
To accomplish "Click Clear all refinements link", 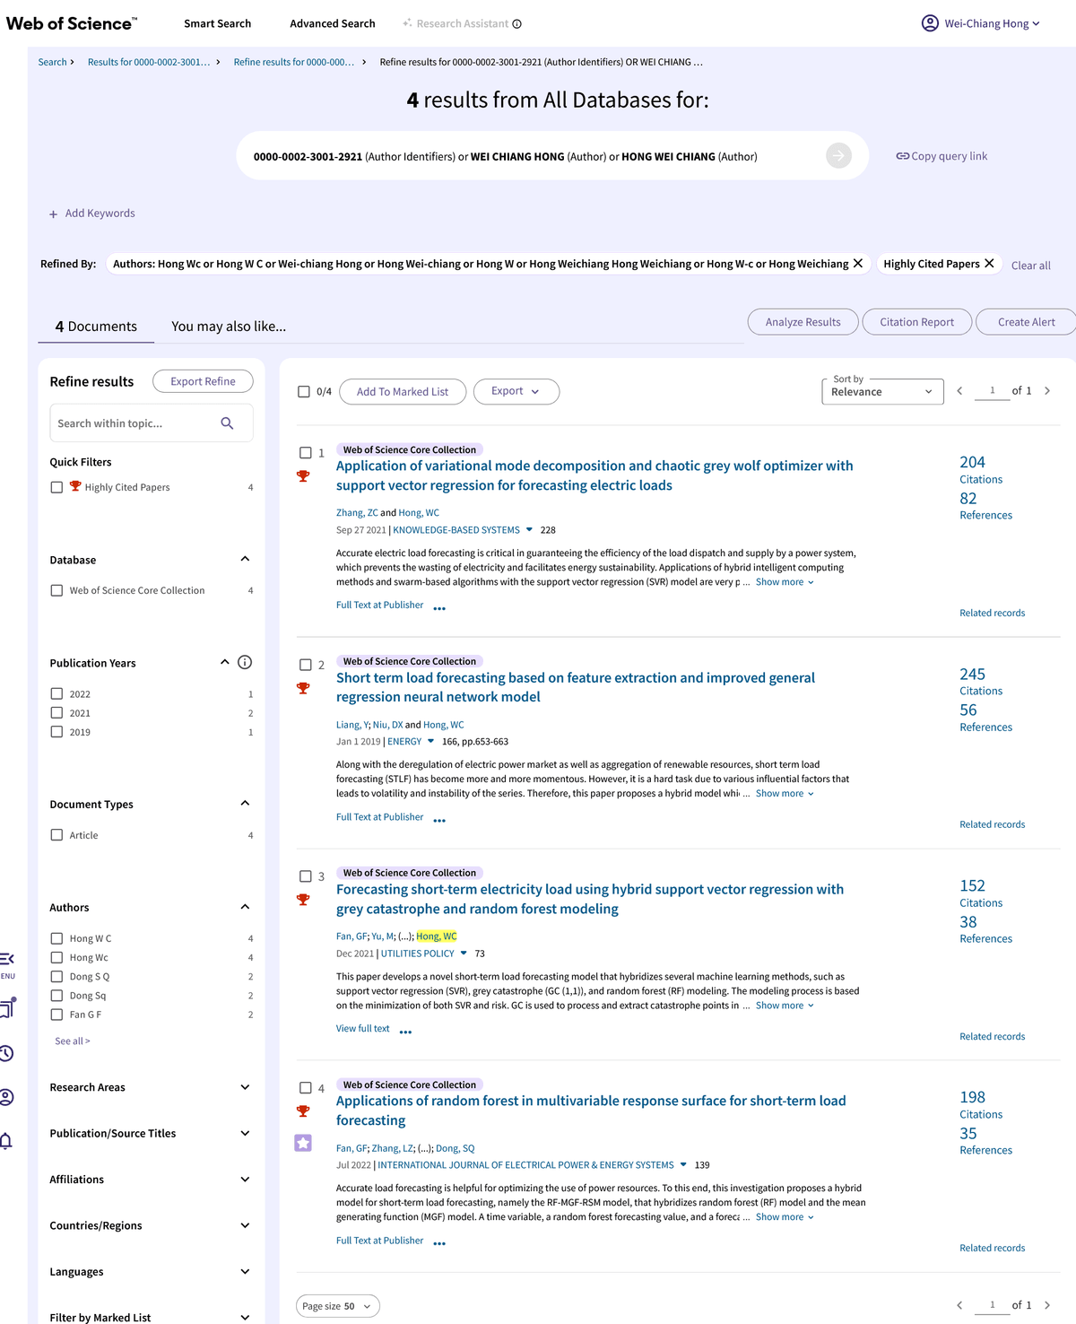I will (x=1031, y=266).
